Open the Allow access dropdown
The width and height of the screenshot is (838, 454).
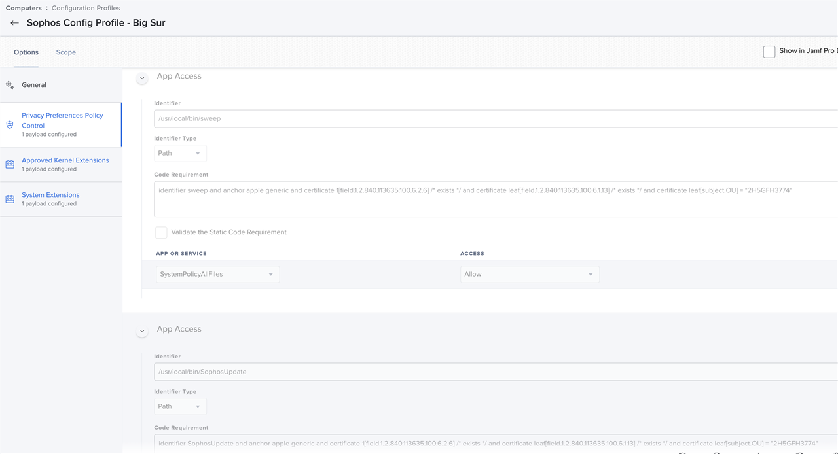(x=530, y=274)
